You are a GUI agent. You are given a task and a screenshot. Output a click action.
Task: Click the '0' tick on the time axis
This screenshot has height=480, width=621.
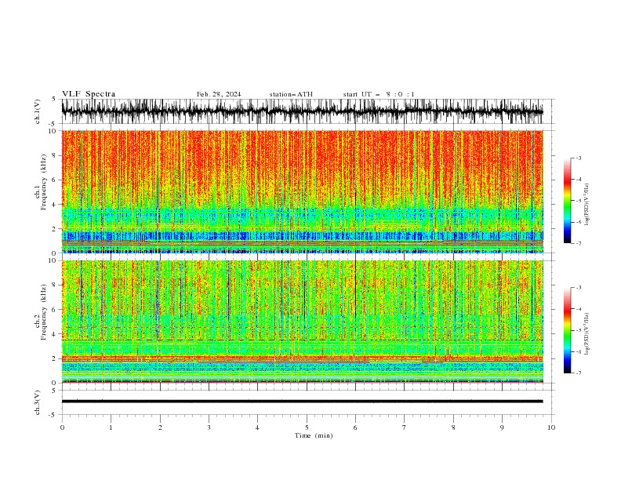[62, 427]
